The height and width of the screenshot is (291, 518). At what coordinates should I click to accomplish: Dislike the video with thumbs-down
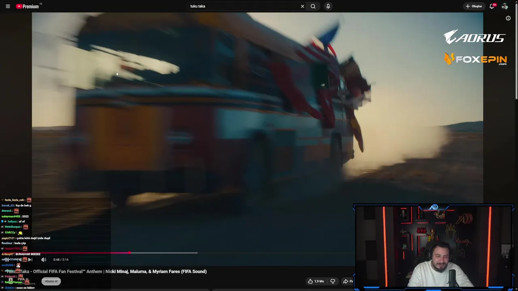333,281
